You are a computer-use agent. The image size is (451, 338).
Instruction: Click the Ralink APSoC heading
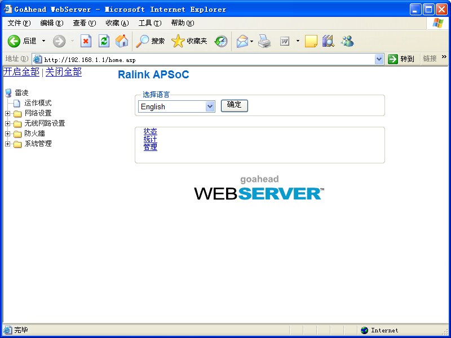[x=153, y=74]
